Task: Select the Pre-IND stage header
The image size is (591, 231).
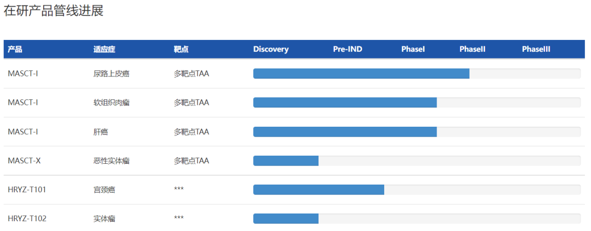Action: 347,49
